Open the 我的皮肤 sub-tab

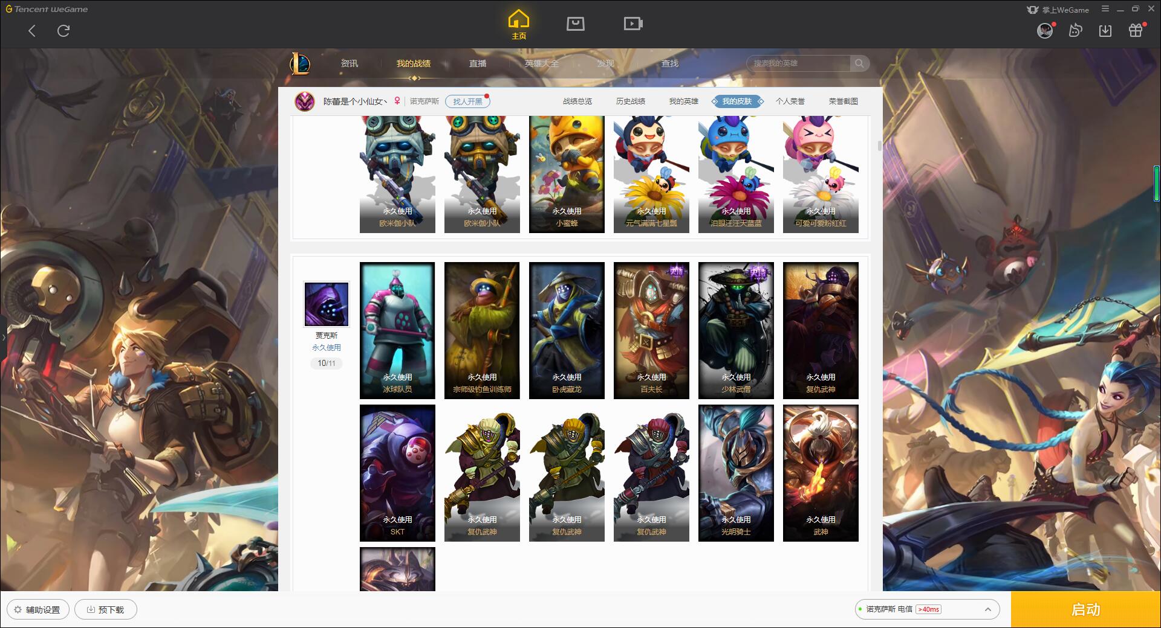737,101
